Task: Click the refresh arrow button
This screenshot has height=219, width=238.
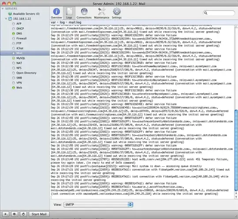Action: [x=23, y=214]
